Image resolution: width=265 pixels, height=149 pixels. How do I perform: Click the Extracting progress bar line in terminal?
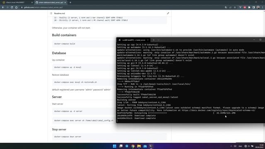coord(176,113)
